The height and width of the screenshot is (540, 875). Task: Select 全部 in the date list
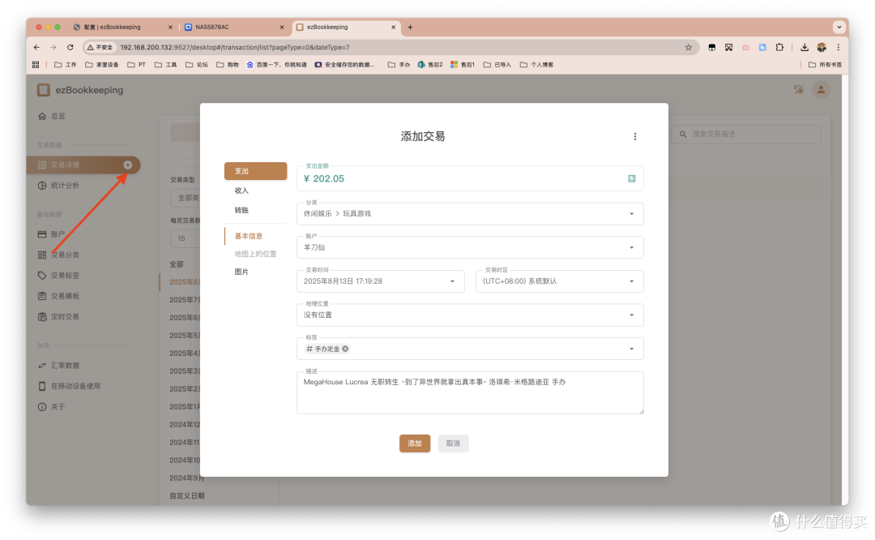click(x=177, y=264)
